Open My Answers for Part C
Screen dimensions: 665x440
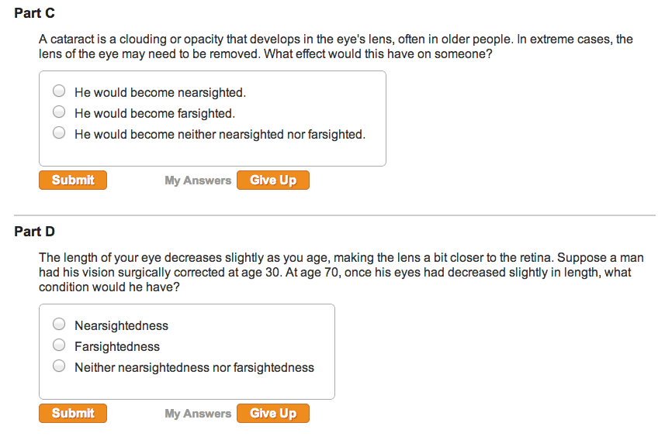(198, 180)
